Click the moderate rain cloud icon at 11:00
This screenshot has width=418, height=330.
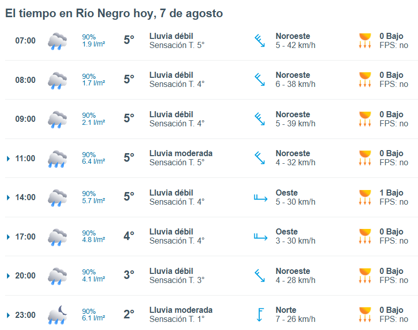pos(57,159)
